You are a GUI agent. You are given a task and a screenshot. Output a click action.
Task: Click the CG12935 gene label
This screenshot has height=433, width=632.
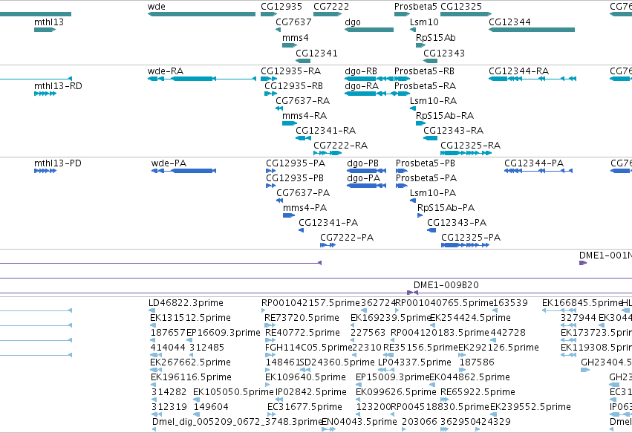click(x=281, y=7)
